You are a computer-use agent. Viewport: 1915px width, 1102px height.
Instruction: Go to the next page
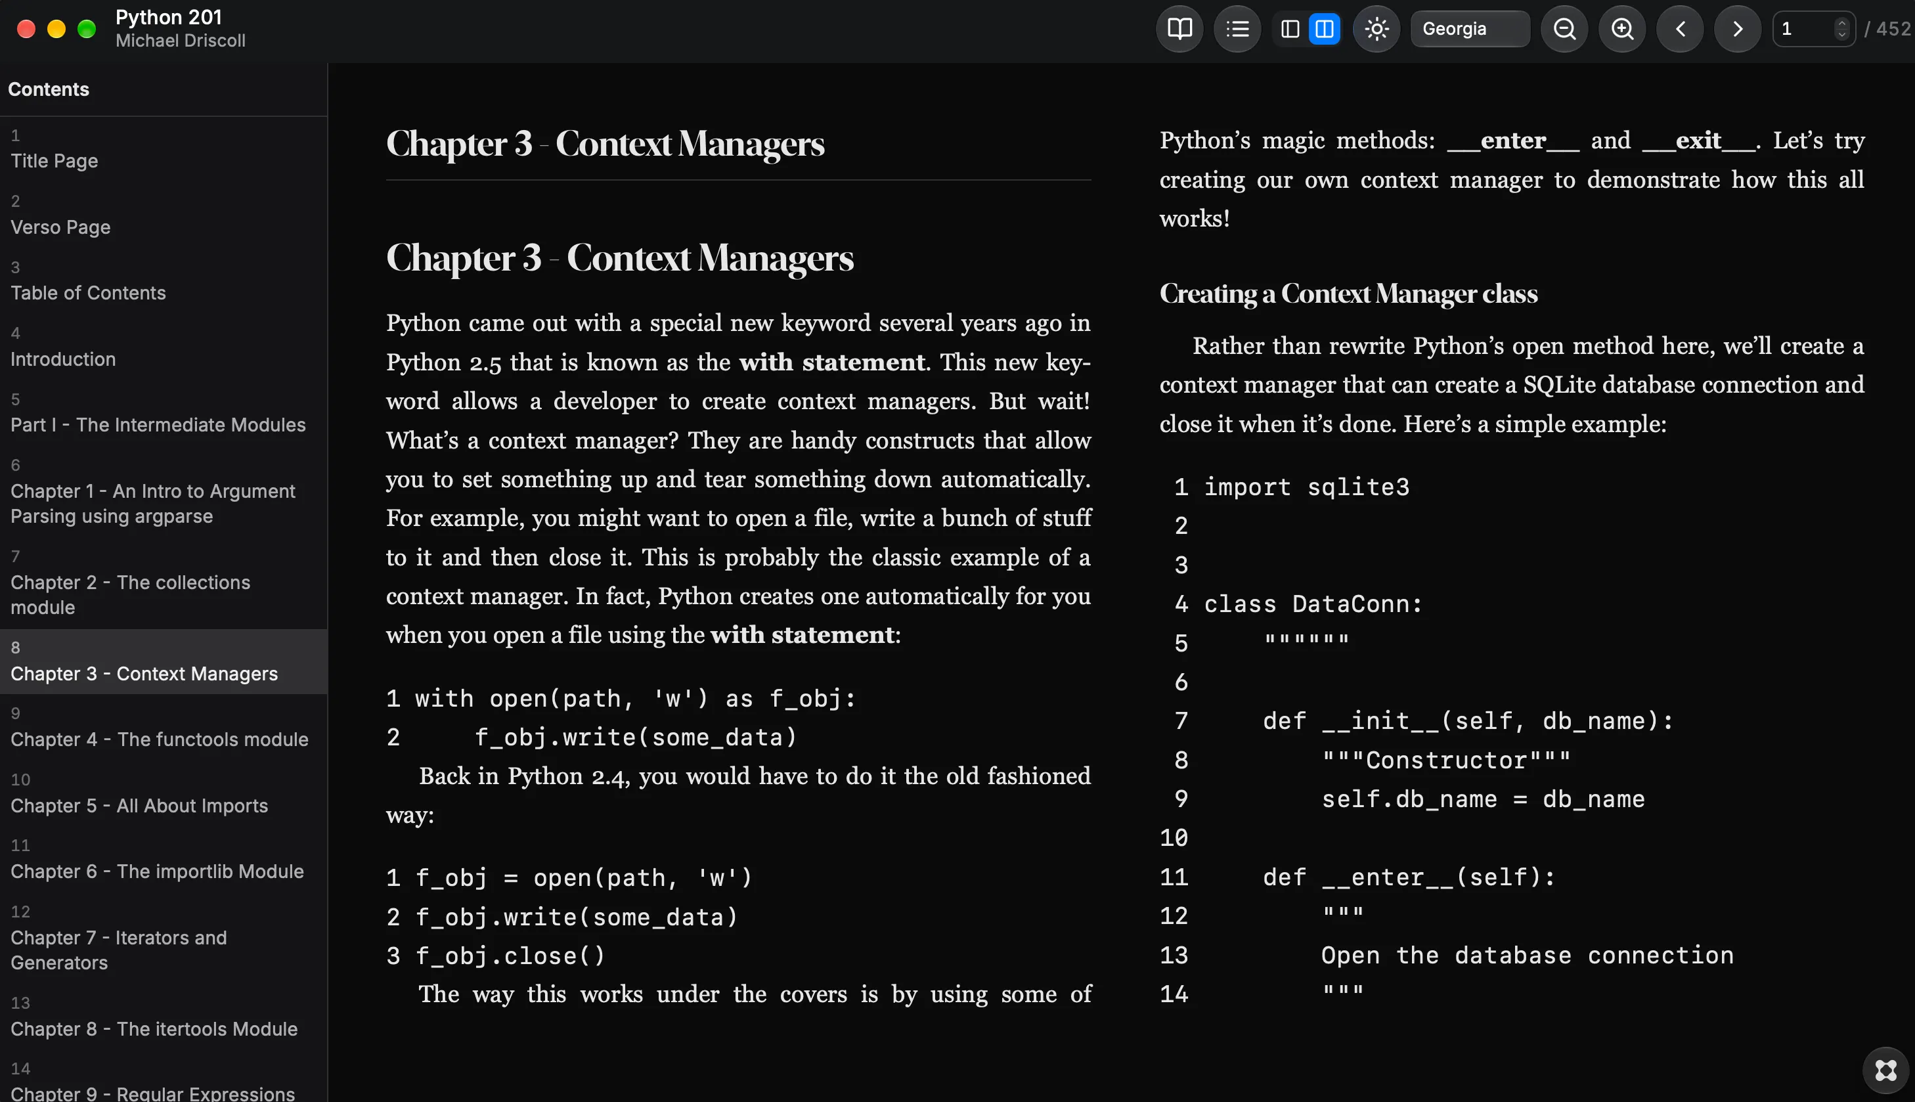(x=1737, y=29)
